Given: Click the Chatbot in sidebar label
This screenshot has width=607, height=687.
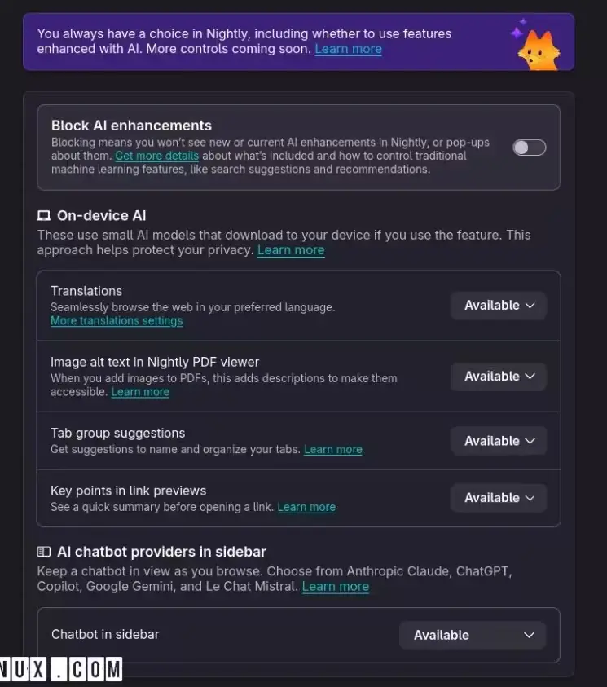Looking at the screenshot, I should click(x=105, y=635).
